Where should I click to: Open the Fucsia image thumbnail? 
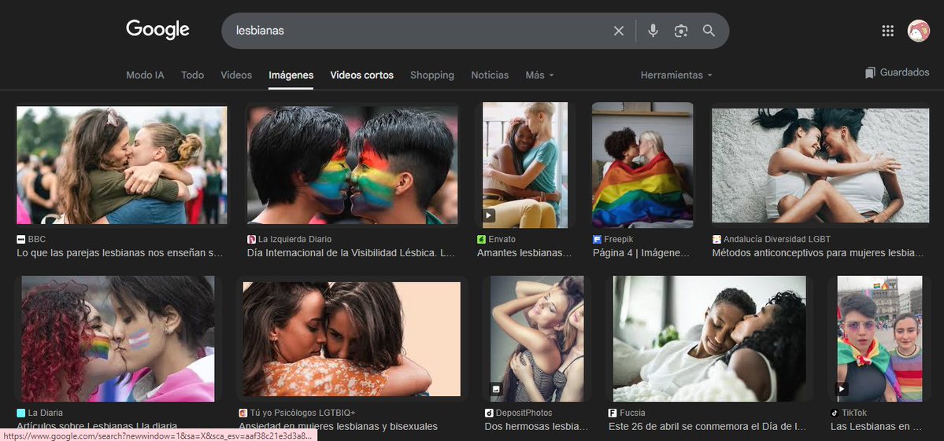[709, 339]
